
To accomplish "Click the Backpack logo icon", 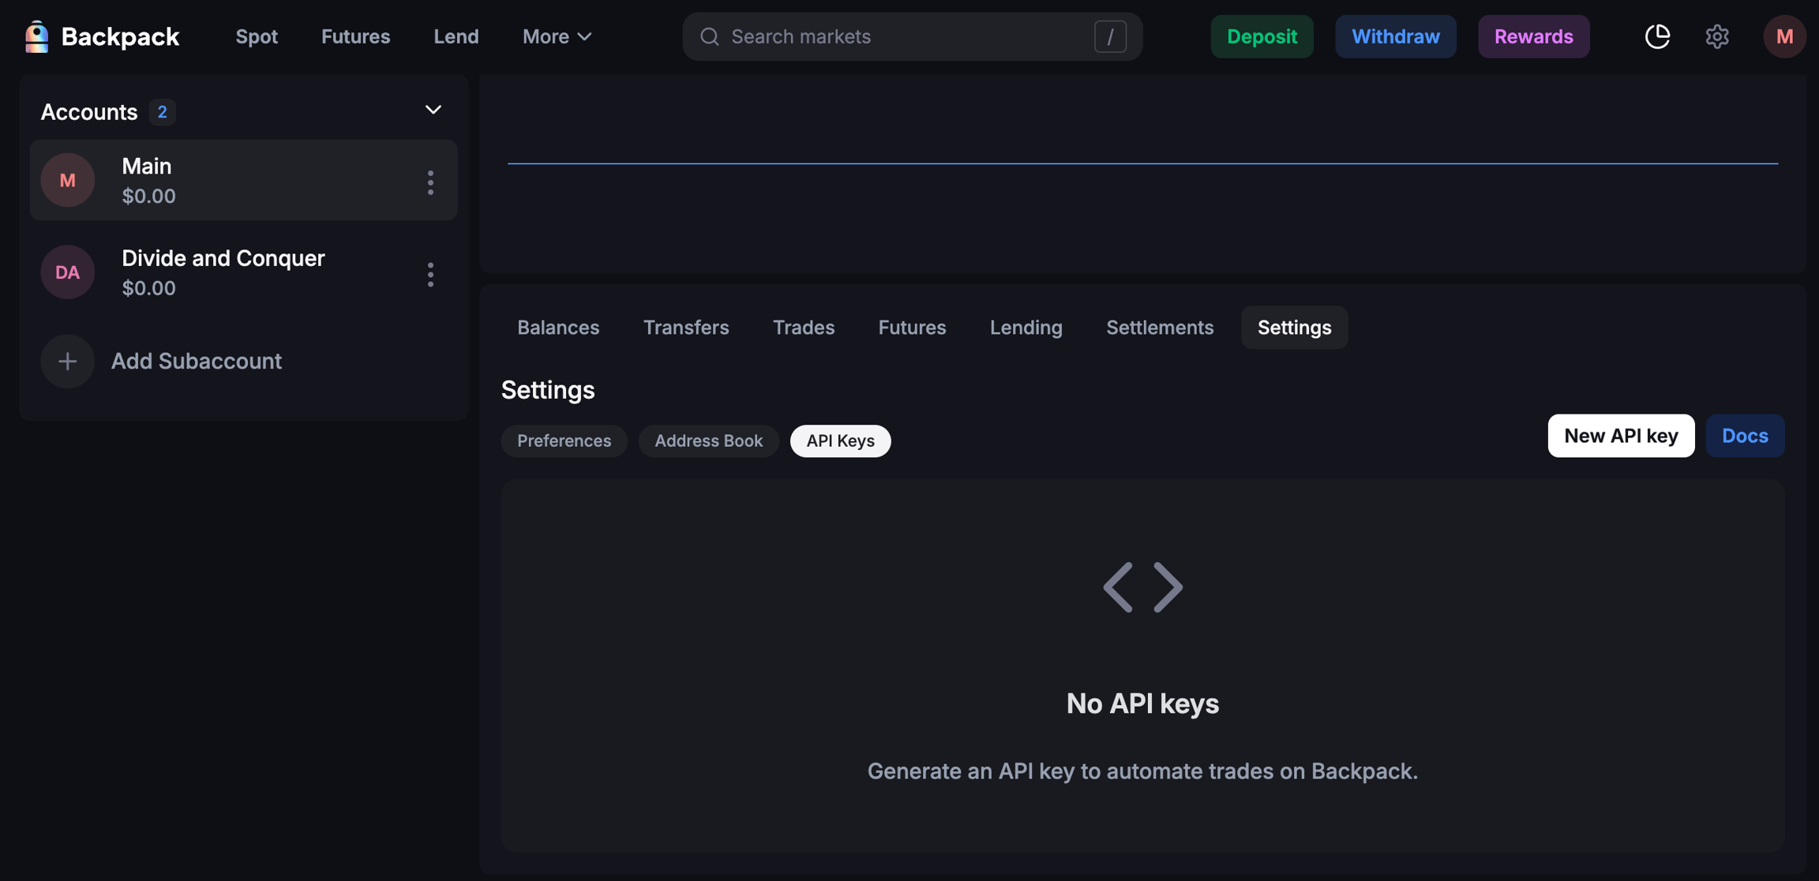I will 36,36.
